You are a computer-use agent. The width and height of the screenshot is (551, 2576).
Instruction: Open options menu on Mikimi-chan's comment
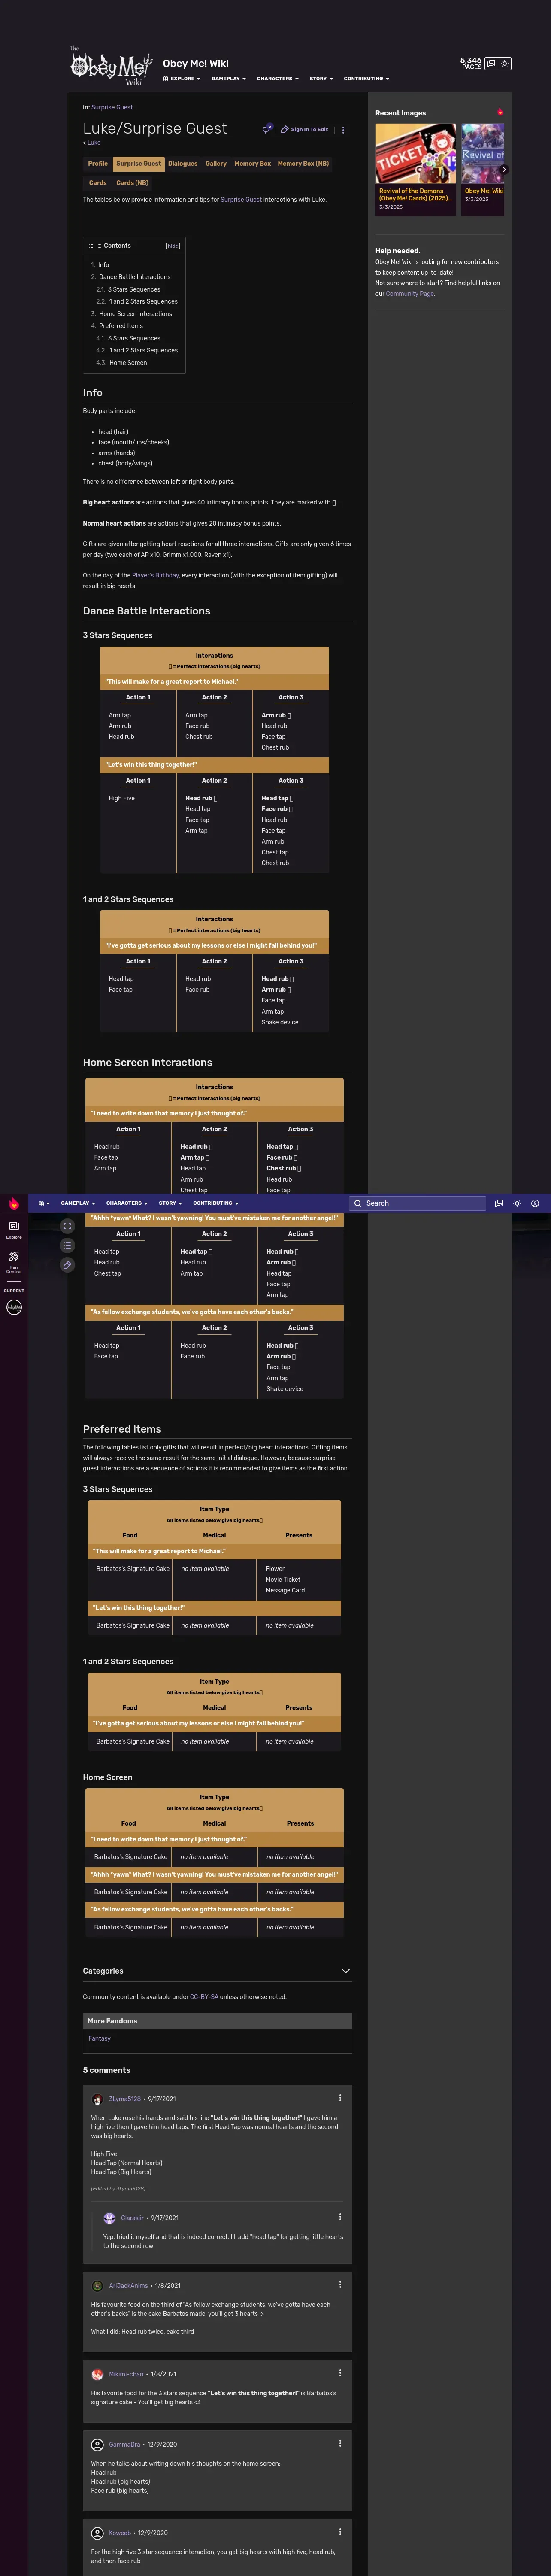coord(340,2373)
